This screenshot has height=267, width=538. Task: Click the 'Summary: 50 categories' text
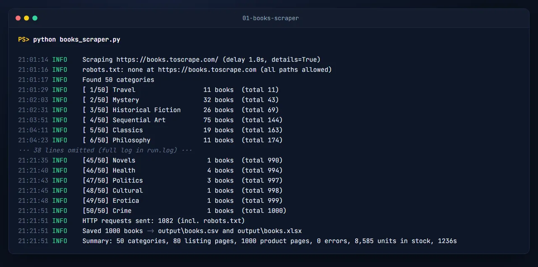pyautogui.click(x=124, y=241)
